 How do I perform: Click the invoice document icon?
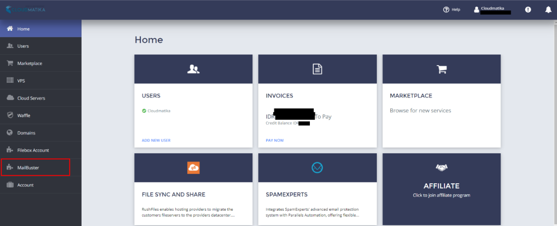click(x=317, y=69)
